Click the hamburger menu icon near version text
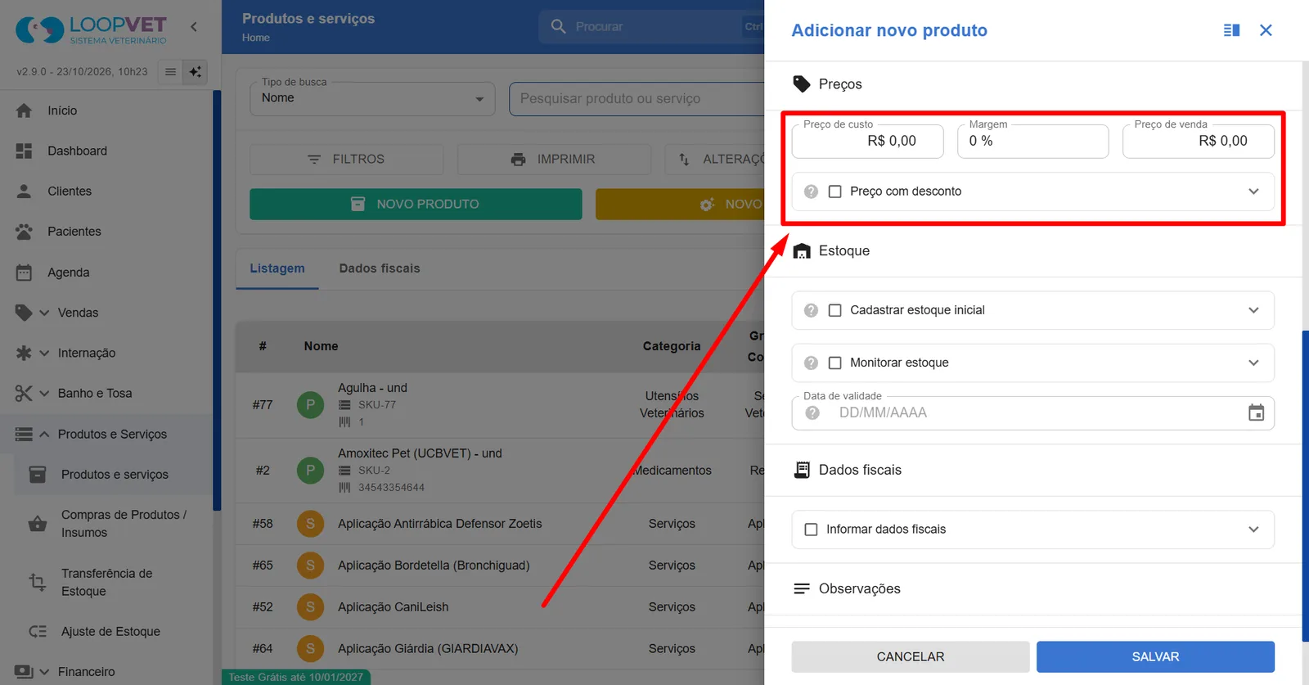Viewport: 1309px width, 685px height. click(170, 72)
